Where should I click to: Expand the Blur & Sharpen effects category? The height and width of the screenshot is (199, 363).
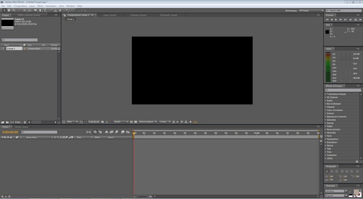(x=334, y=104)
